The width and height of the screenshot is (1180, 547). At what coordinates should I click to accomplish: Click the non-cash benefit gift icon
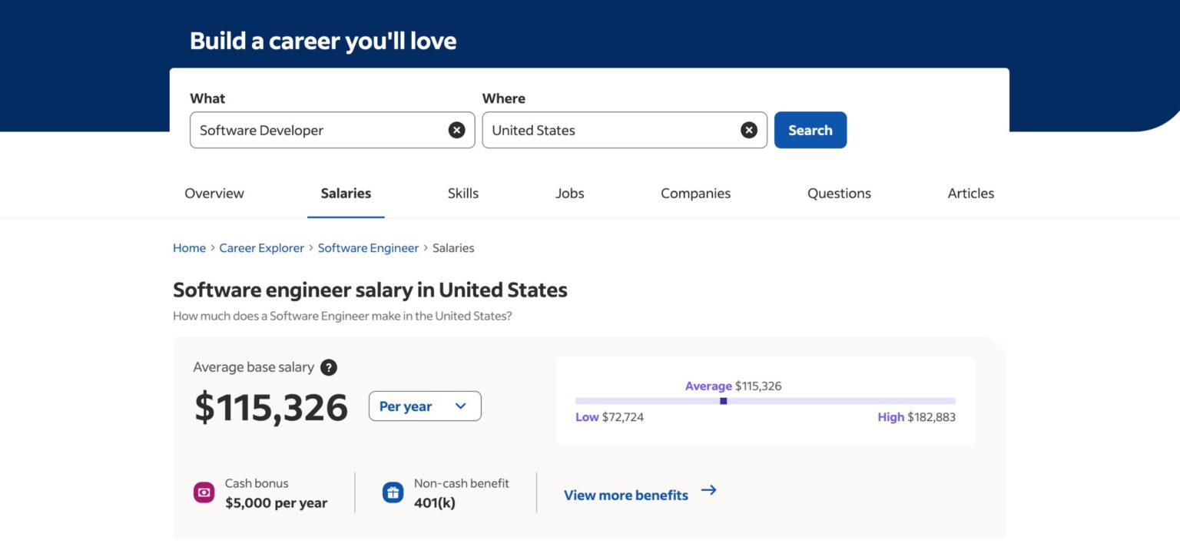click(x=393, y=492)
